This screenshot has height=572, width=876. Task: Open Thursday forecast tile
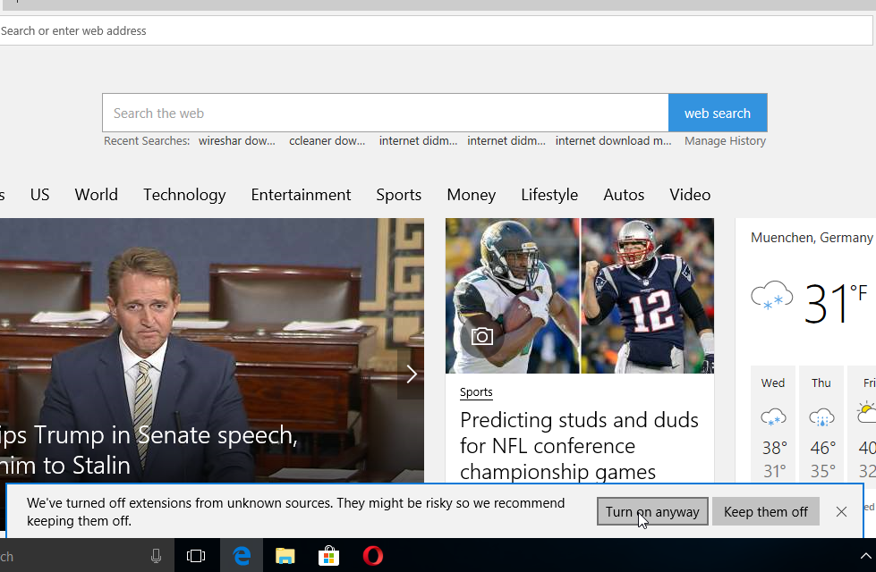click(821, 423)
